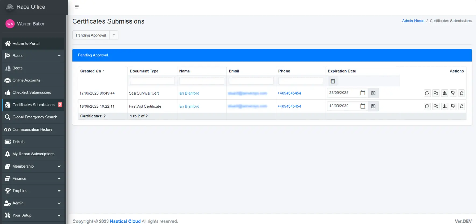Screen dimensions: 476x224
Task: Focus the Name filter field
Action: pos(202,81)
